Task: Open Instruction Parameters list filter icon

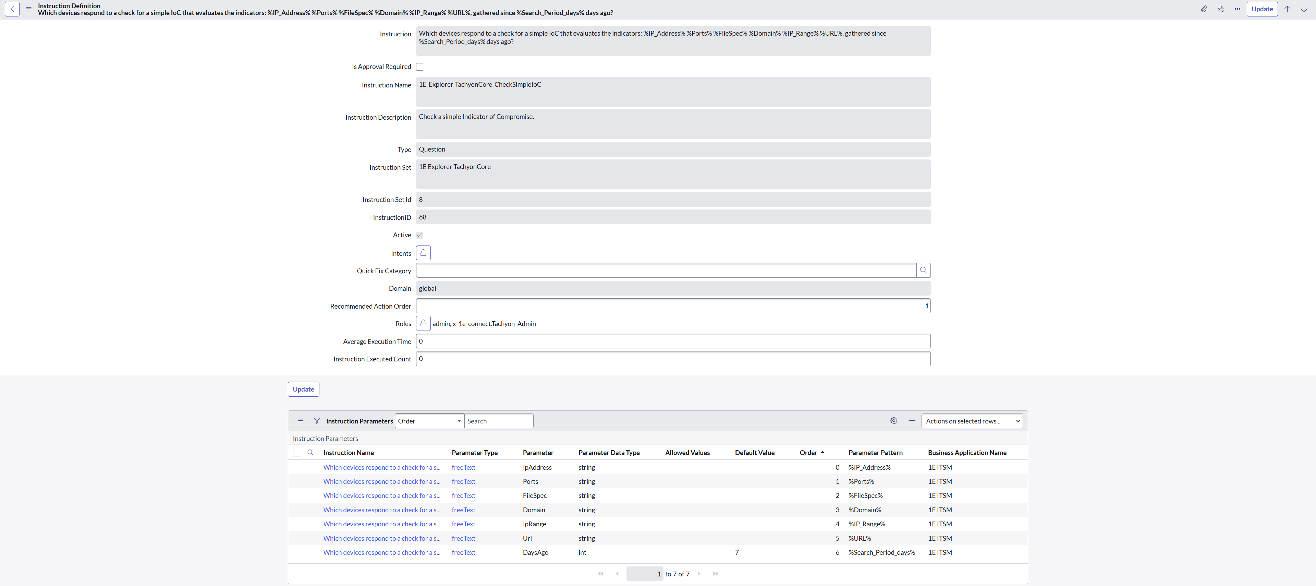Action: tap(317, 420)
